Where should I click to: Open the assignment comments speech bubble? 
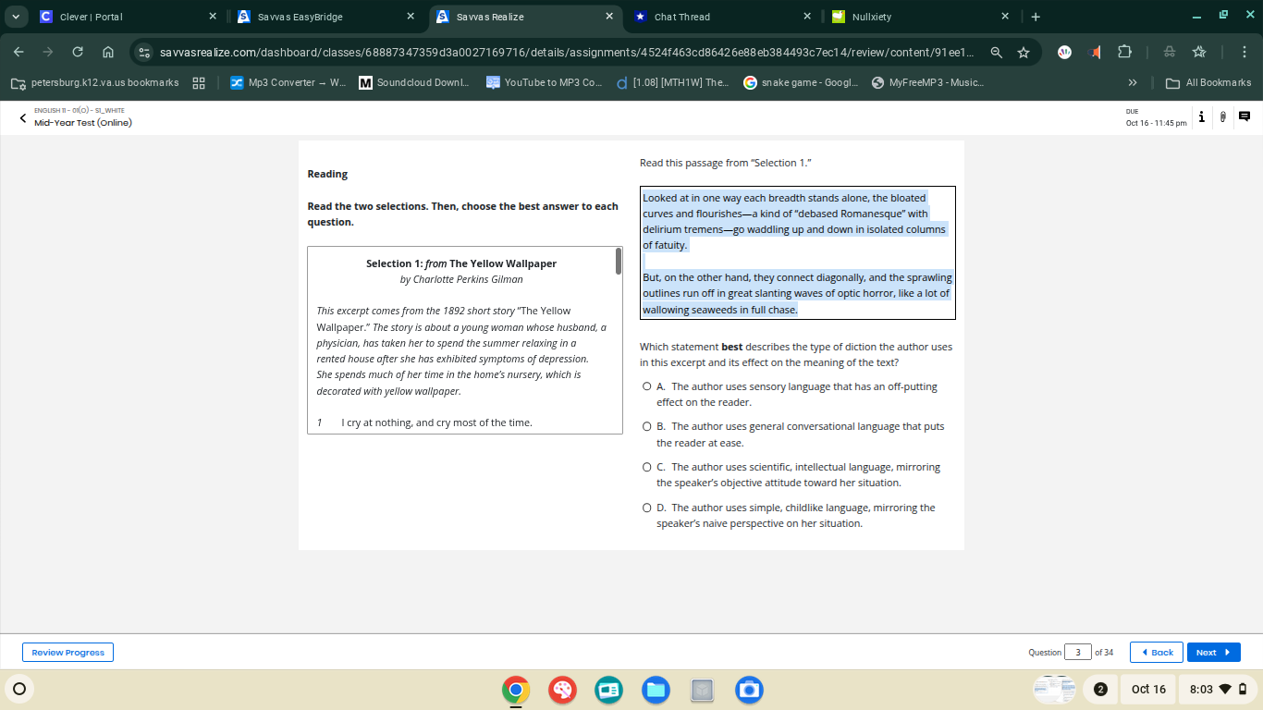click(x=1244, y=116)
